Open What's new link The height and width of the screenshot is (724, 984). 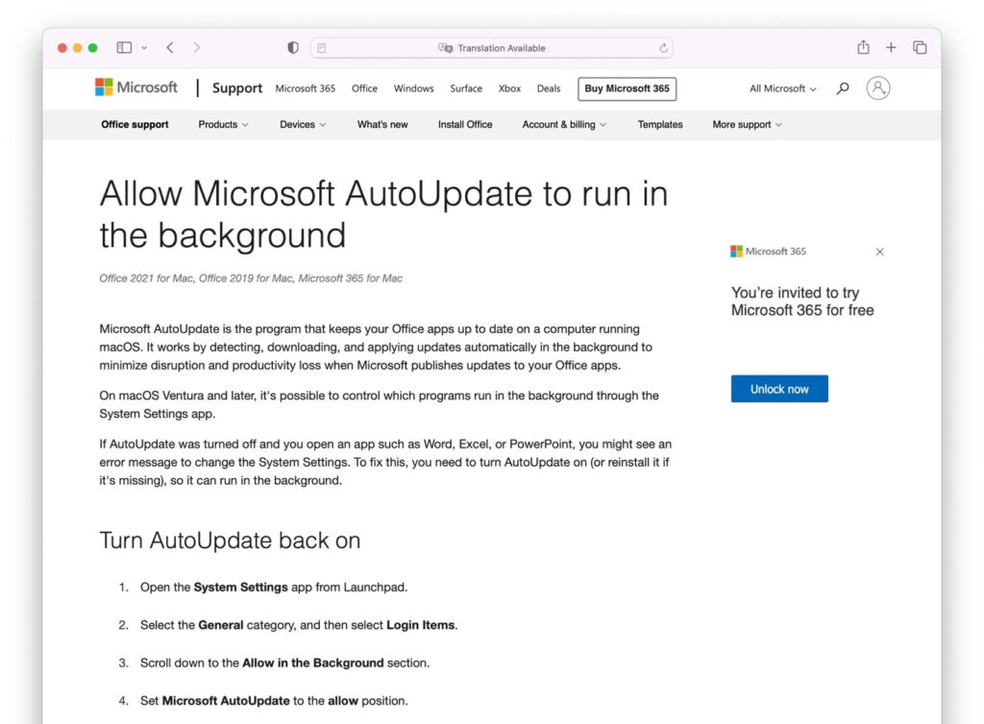pos(382,125)
